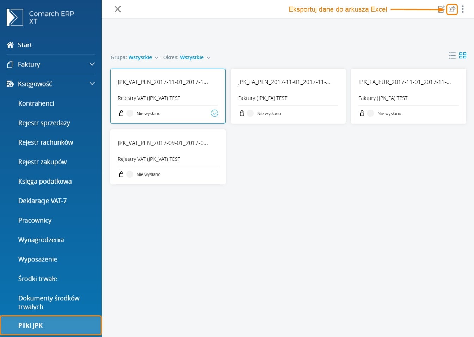This screenshot has width=474, height=337.
Task: Deselect the checked JPK_VAT_PLN 2017-11 card checkmark
Action: pyautogui.click(x=214, y=113)
